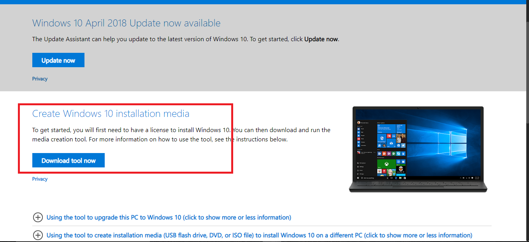529x242 pixels.
Task: Open 'Using the tool to upgrade this PC' link
Action: (x=169, y=218)
